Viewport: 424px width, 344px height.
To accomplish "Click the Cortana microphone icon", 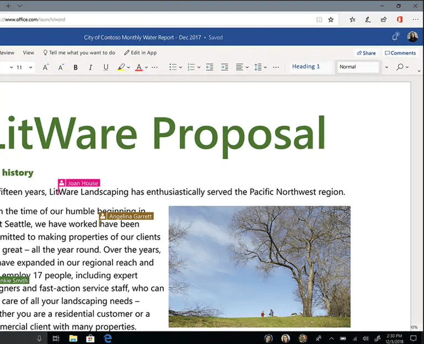I will pyautogui.click(x=39, y=338).
